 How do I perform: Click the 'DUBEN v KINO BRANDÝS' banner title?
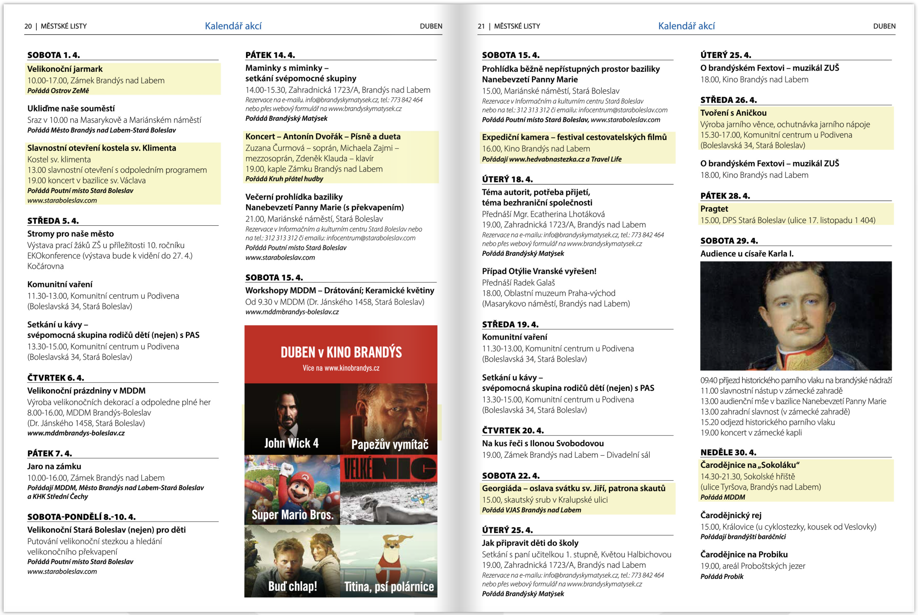[341, 352]
